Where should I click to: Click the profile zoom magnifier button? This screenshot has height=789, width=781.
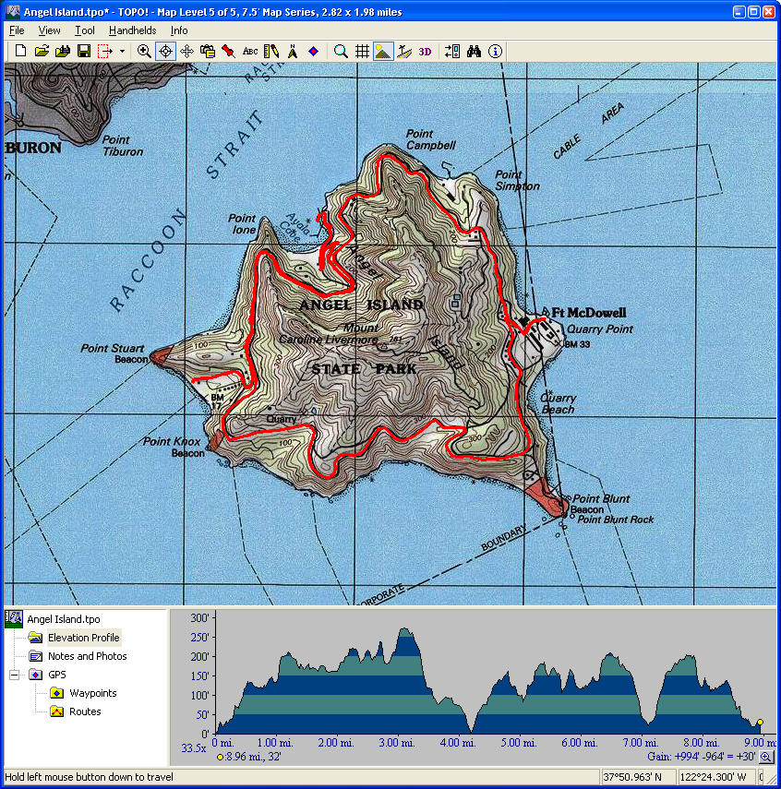765,757
